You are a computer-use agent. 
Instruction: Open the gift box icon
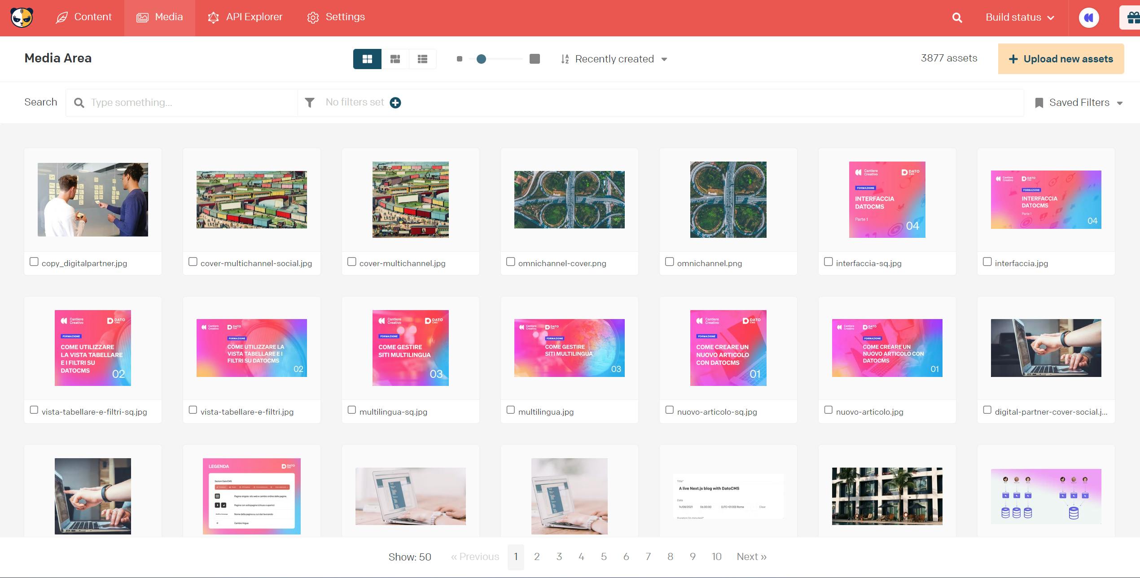click(1133, 18)
